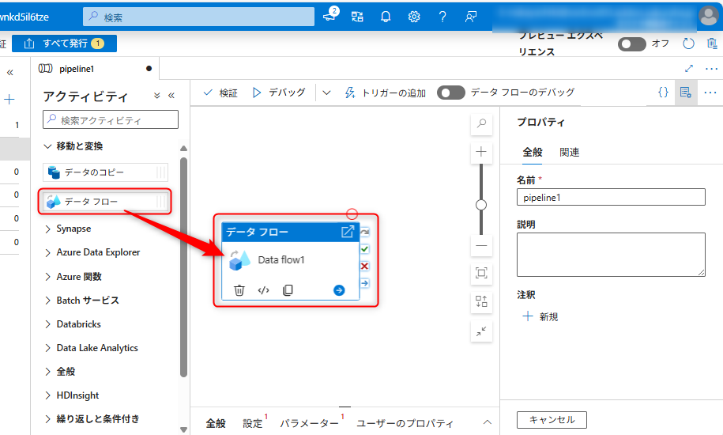Select the 全般 tab in properties panel

pos(532,152)
